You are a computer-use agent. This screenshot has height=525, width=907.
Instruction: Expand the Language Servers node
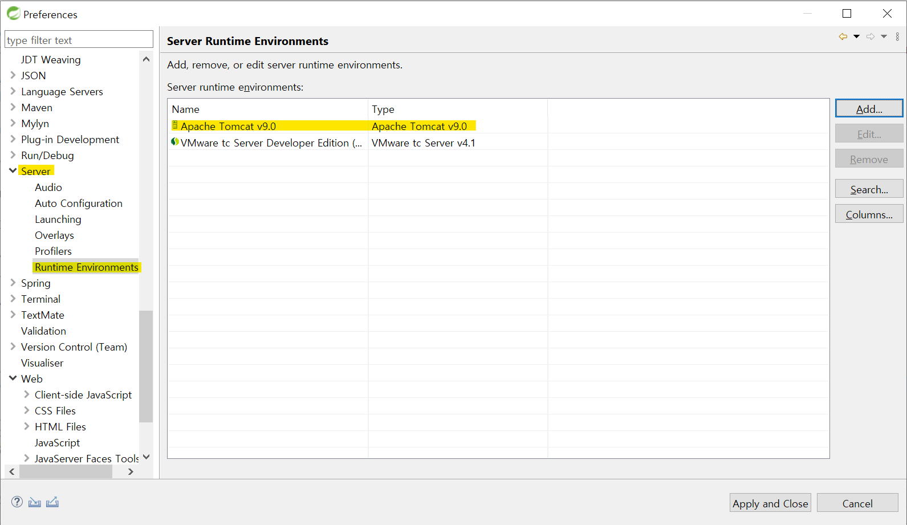[x=13, y=91]
